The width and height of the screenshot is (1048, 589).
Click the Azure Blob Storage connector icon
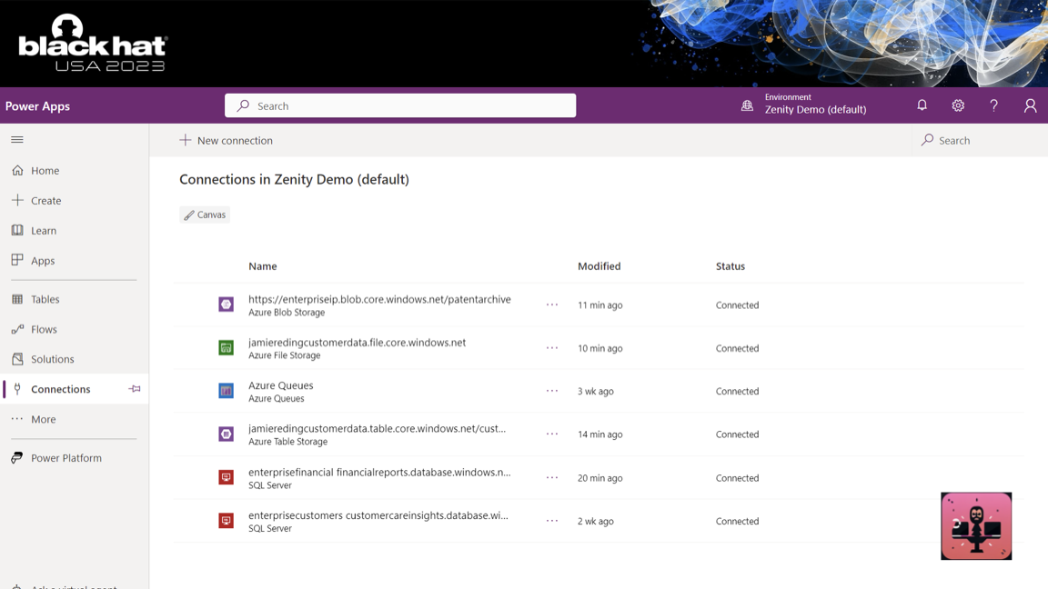pos(226,304)
